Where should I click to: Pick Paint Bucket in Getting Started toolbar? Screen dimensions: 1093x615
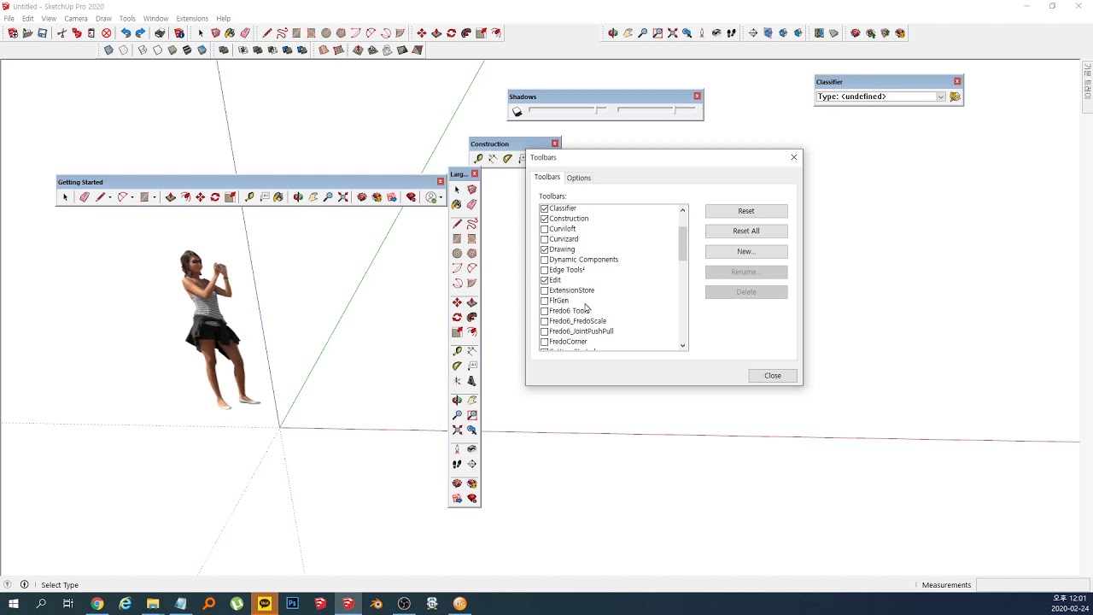point(278,197)
